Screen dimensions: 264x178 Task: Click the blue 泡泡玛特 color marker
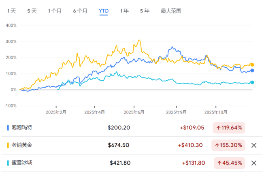click(9, 128)
